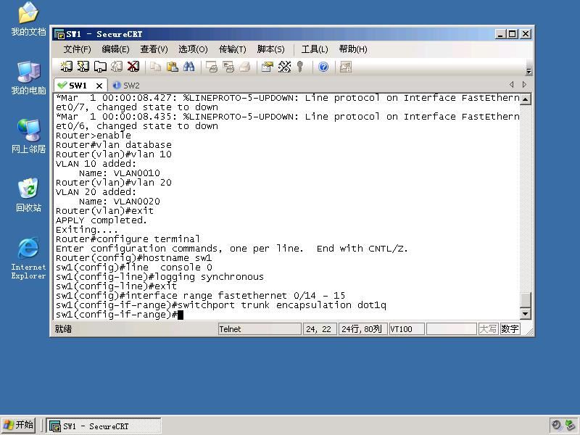This screenshot has width=580, height=435.
Task: Click the sw1(config-if-range)# prompt cursor line
Action: (119, 315)
